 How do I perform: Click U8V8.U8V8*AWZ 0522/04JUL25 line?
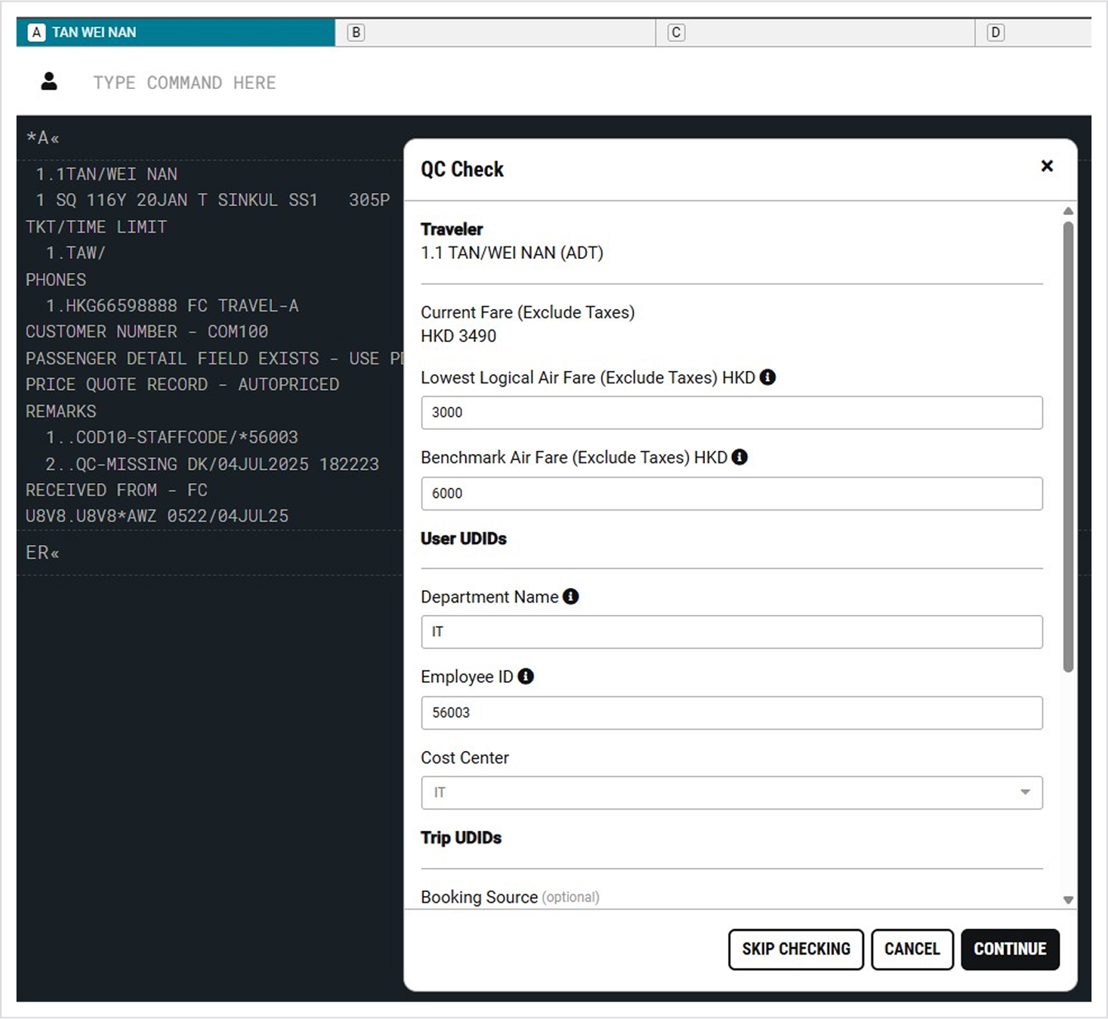[x=157, y=515]
